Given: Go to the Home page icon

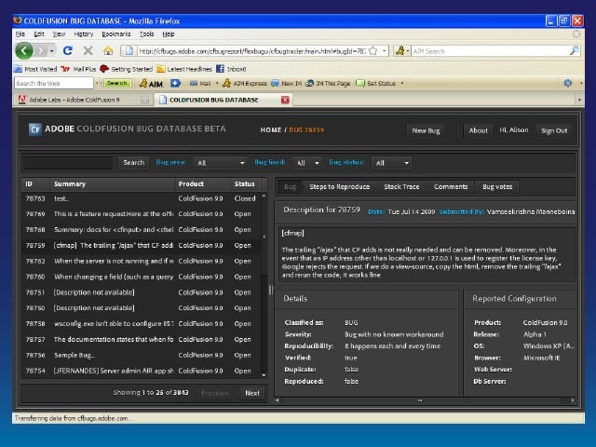Looking at the screenshot, I should click(x=108, y=50).
